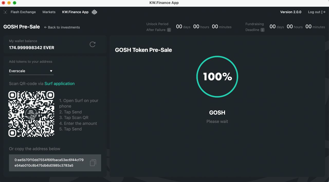This screenshot has height=182, width=329.
Task: Click the Fundraising Deadline info icon
Action: pyautogui.click(x=262, y=30)
